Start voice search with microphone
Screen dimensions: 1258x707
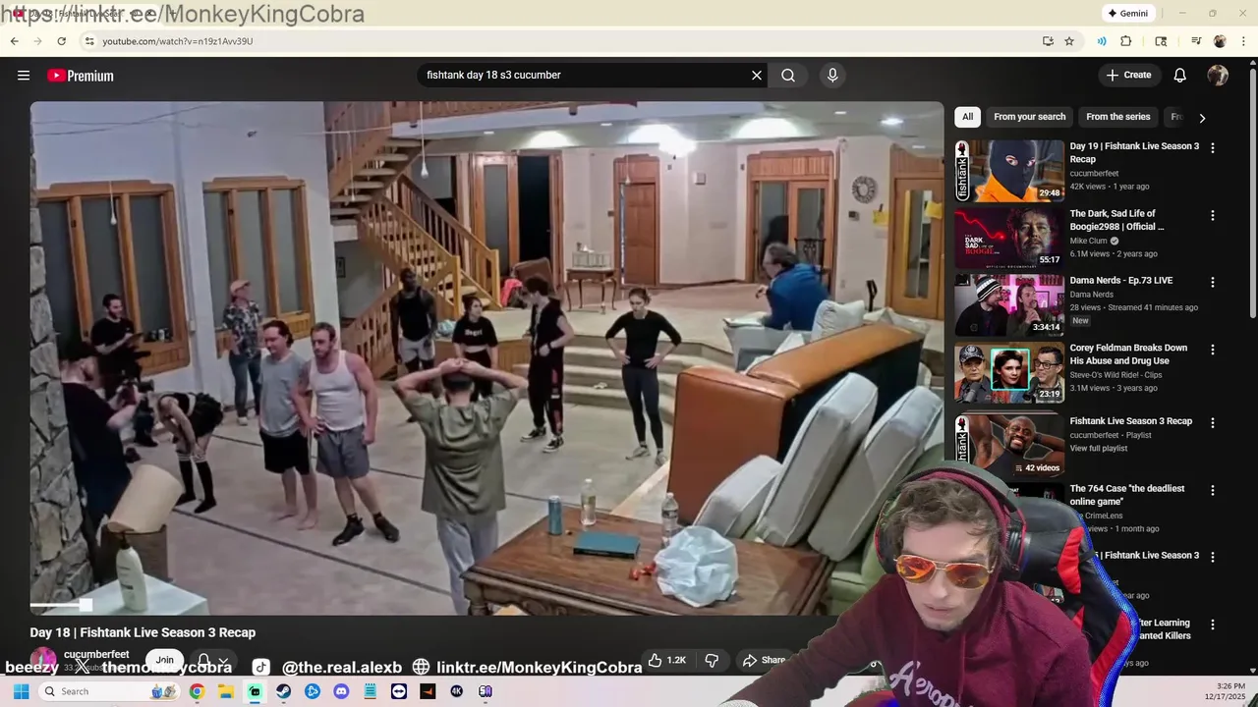click(x=832, y=76)
